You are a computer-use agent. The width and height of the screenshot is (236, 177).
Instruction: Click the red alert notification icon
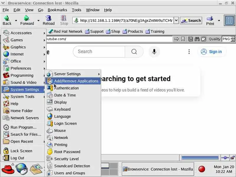point(201,169)
